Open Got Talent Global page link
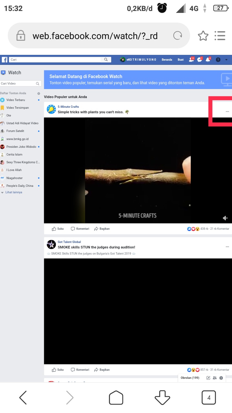The image size is (232, 413). pos(69,242)
